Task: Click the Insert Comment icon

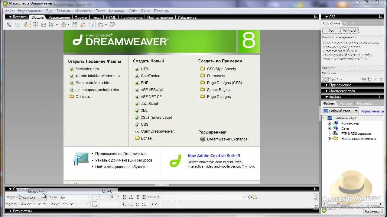Action: click(x=91, y=25)
